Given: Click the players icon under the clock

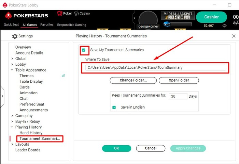Looking at the screenshot, I should click(x=236, y=23).
